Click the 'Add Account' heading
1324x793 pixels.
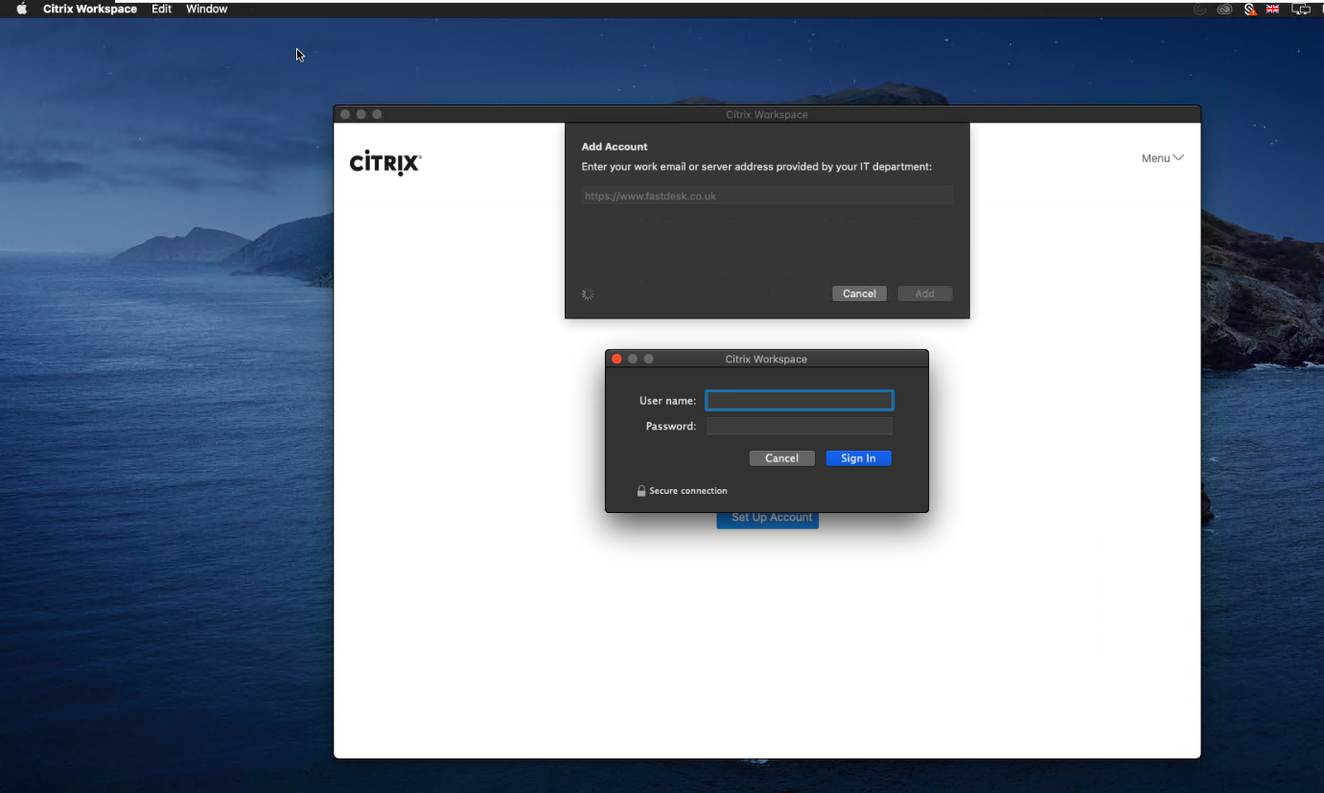(615, 147)
